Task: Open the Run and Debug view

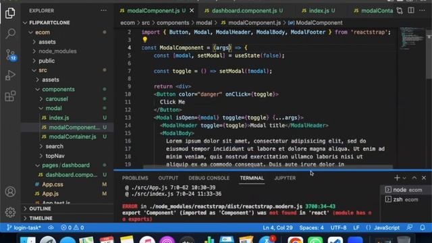Action: point(10,75)
